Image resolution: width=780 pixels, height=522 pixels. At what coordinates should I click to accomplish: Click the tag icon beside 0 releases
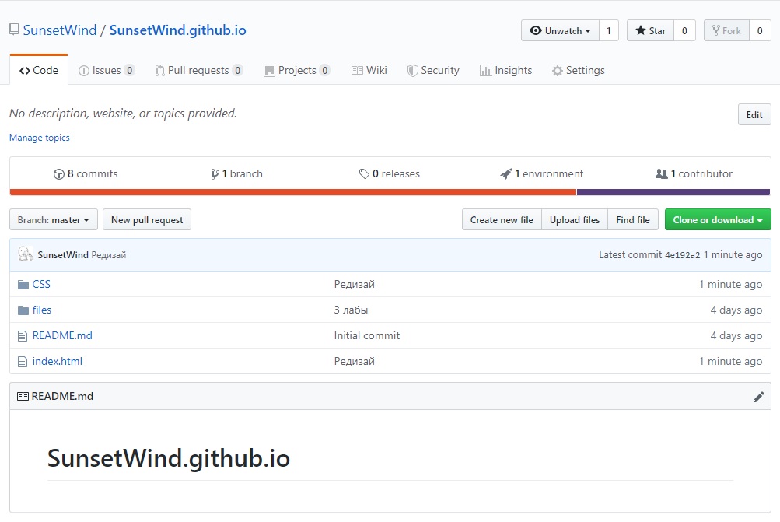coord(364,174)
